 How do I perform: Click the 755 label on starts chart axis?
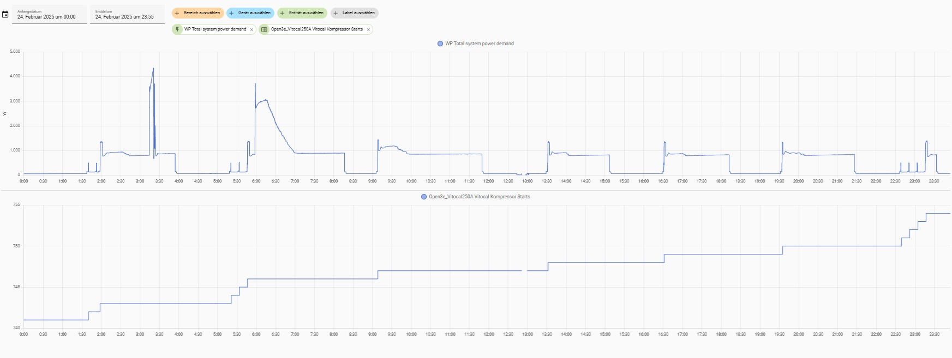pos(16,205)
